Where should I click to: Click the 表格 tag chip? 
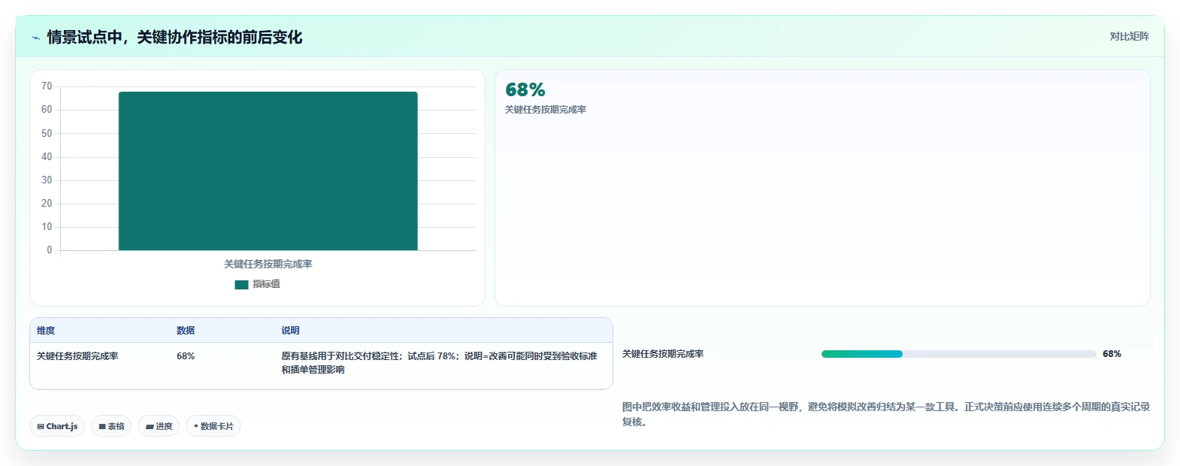[111, 426]
